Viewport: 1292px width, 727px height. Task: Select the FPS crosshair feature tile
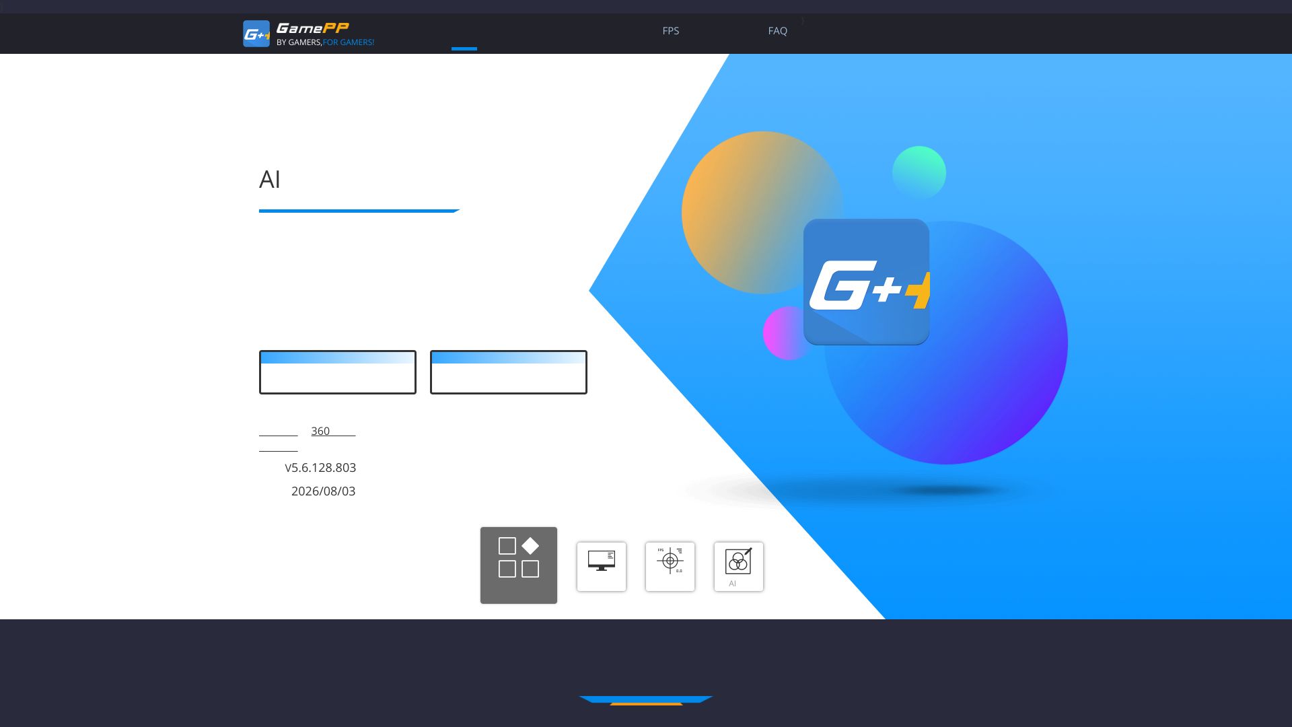[670, 567]
